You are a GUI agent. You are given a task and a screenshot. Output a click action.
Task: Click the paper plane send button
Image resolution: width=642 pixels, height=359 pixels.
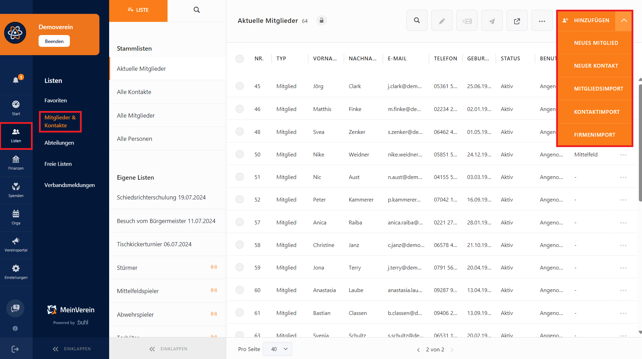492,20
